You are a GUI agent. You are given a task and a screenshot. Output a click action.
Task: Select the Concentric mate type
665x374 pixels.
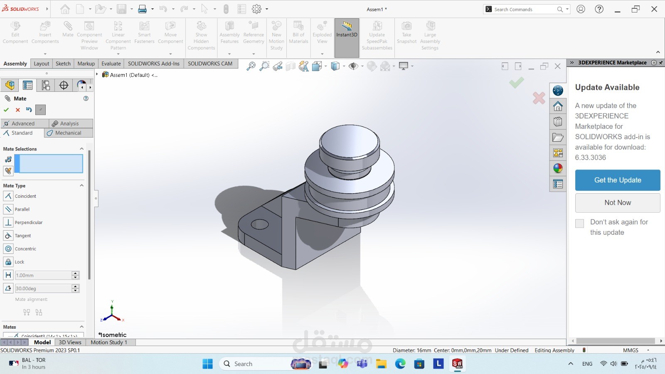coord(8,249)
